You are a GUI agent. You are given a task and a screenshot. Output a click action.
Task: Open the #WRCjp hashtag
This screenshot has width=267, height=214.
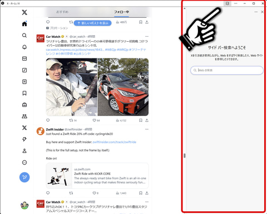coord(122,50)
